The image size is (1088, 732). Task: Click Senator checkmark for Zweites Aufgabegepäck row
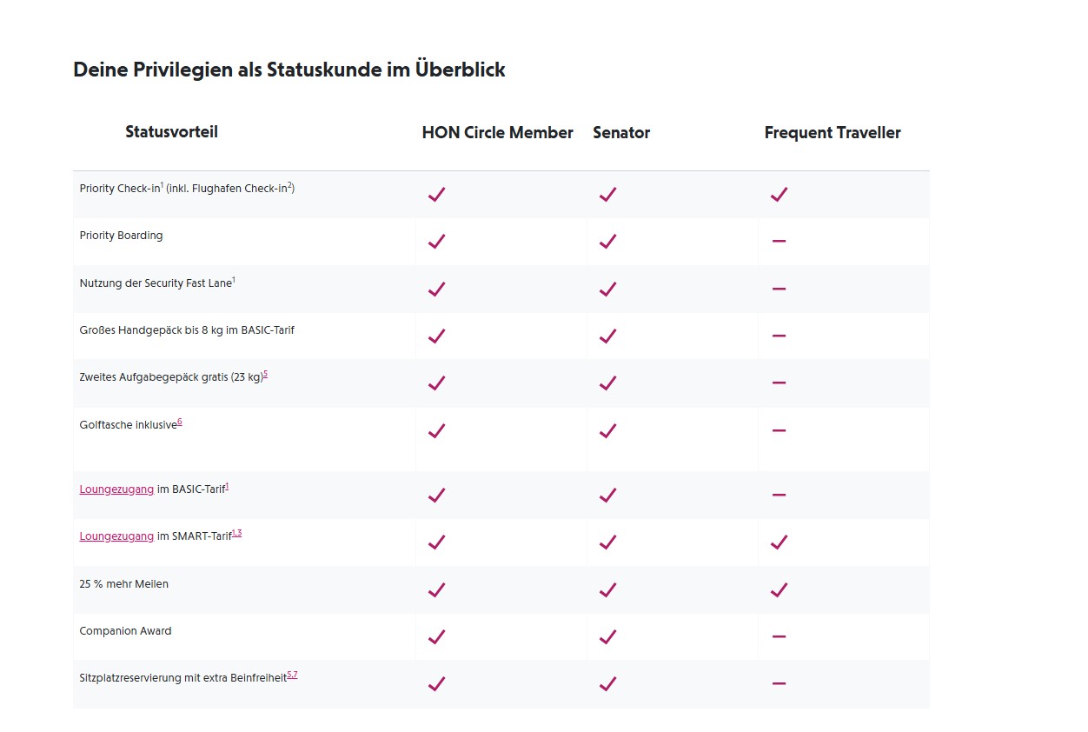point(607,383)
